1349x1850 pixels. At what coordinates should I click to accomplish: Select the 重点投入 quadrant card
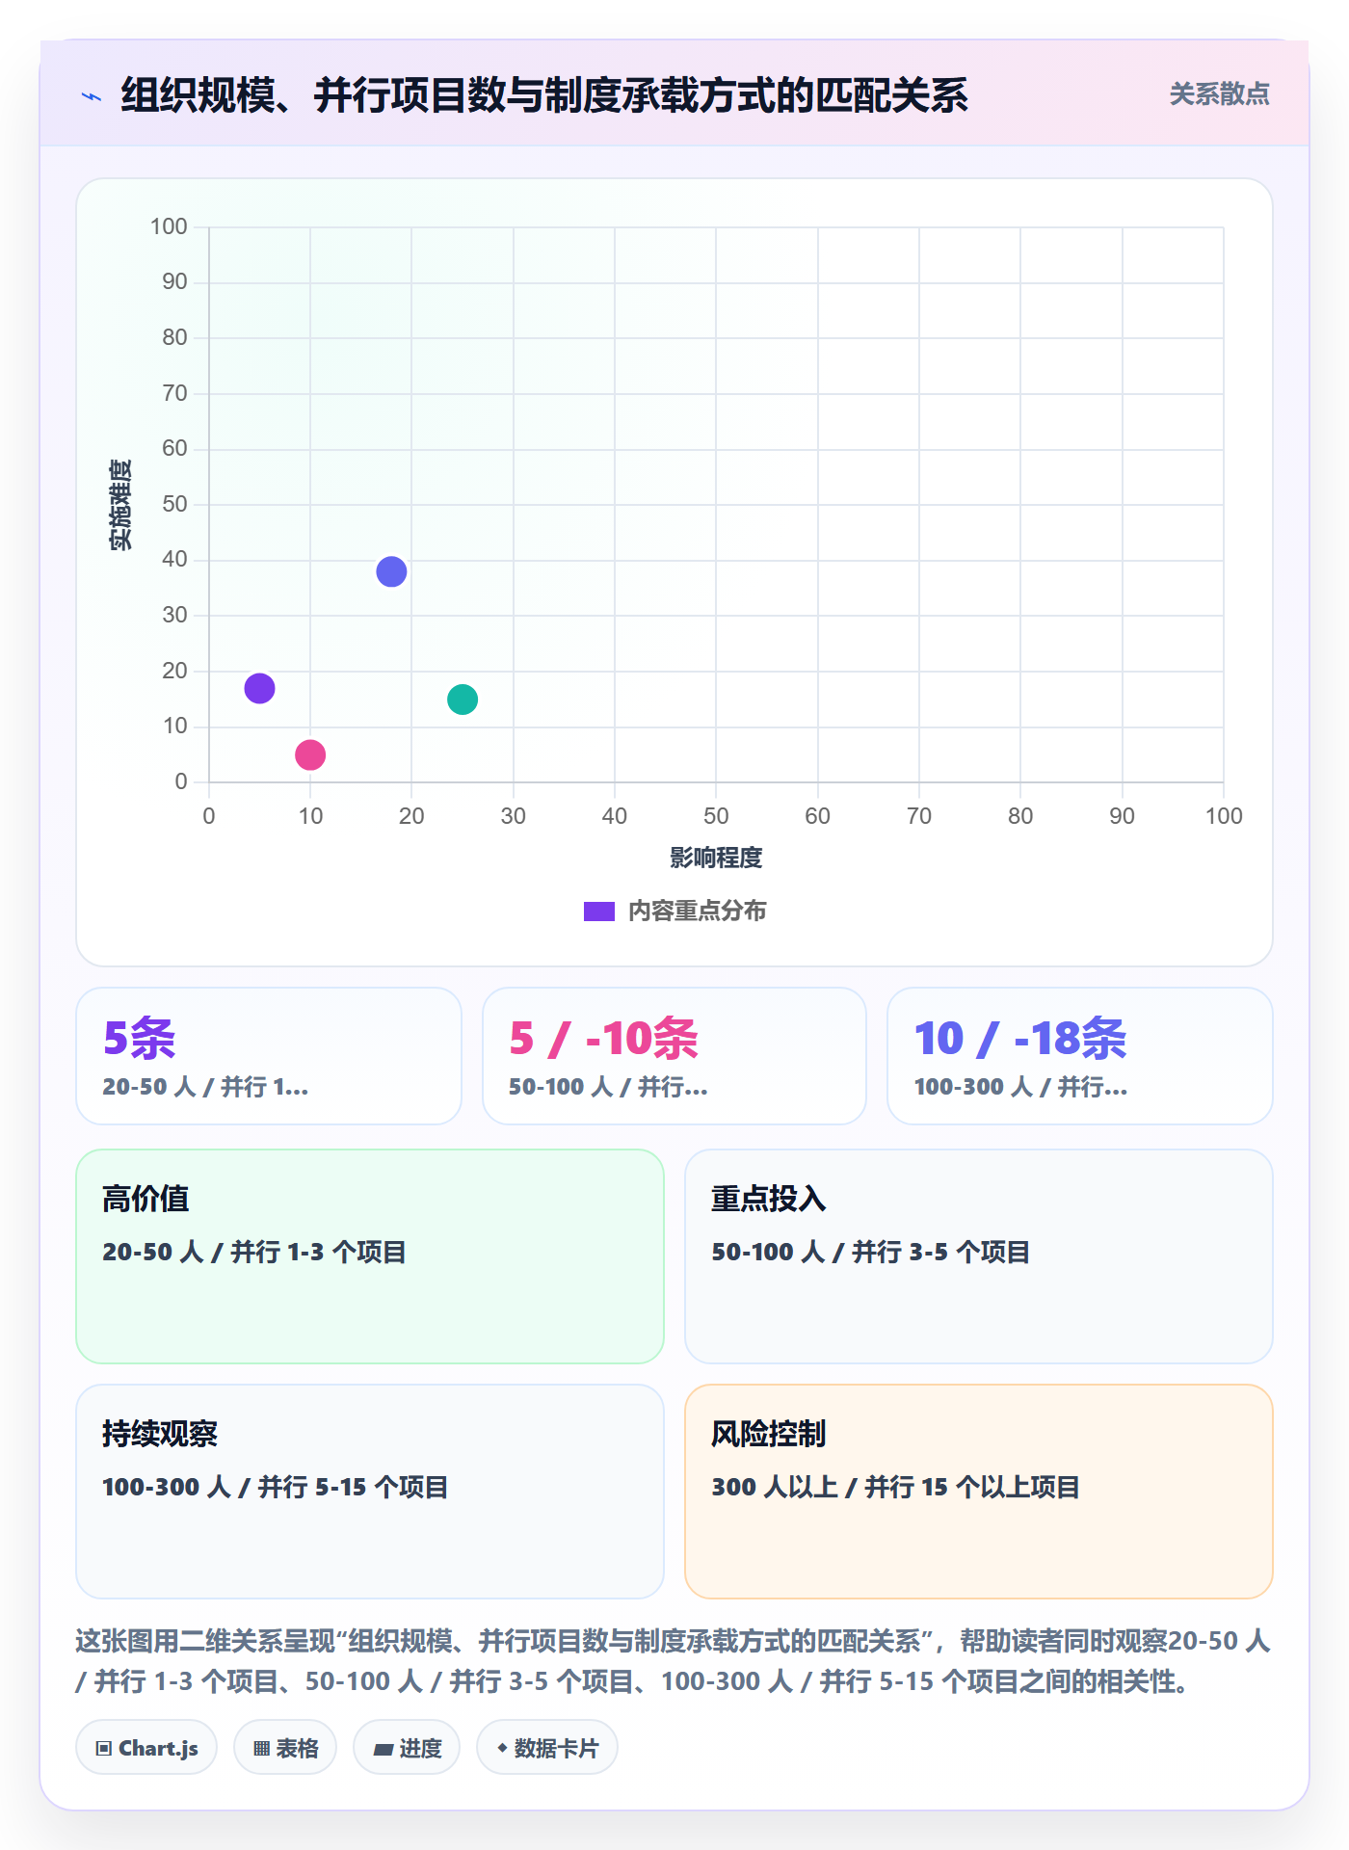tap(979, 1256)
